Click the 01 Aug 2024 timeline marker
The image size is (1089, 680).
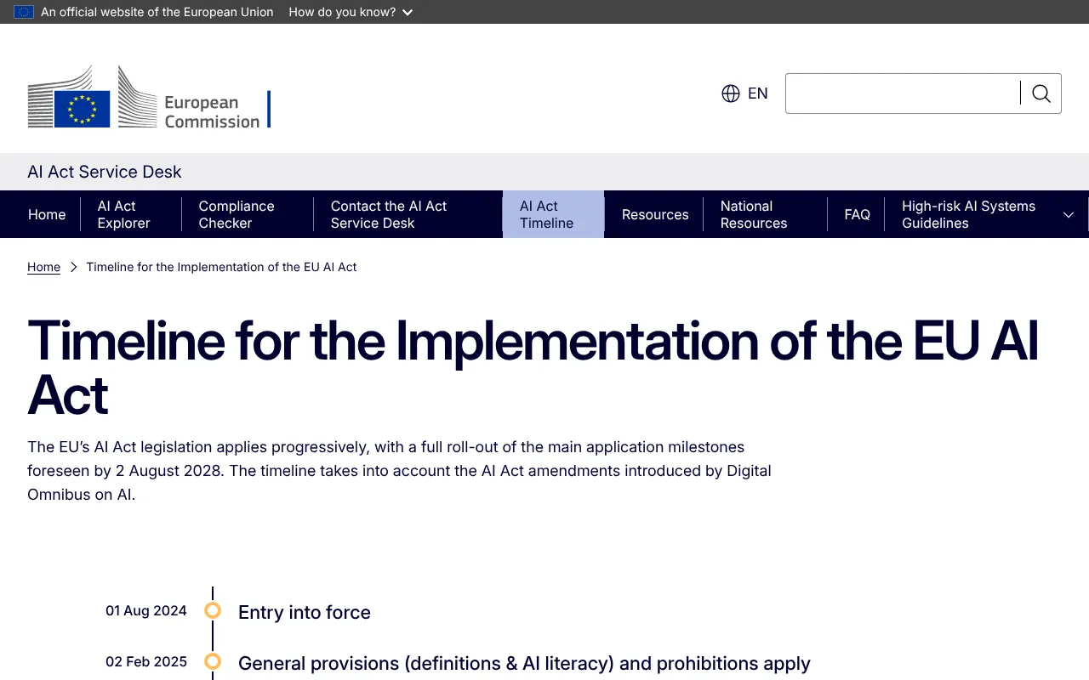point(213,610)
